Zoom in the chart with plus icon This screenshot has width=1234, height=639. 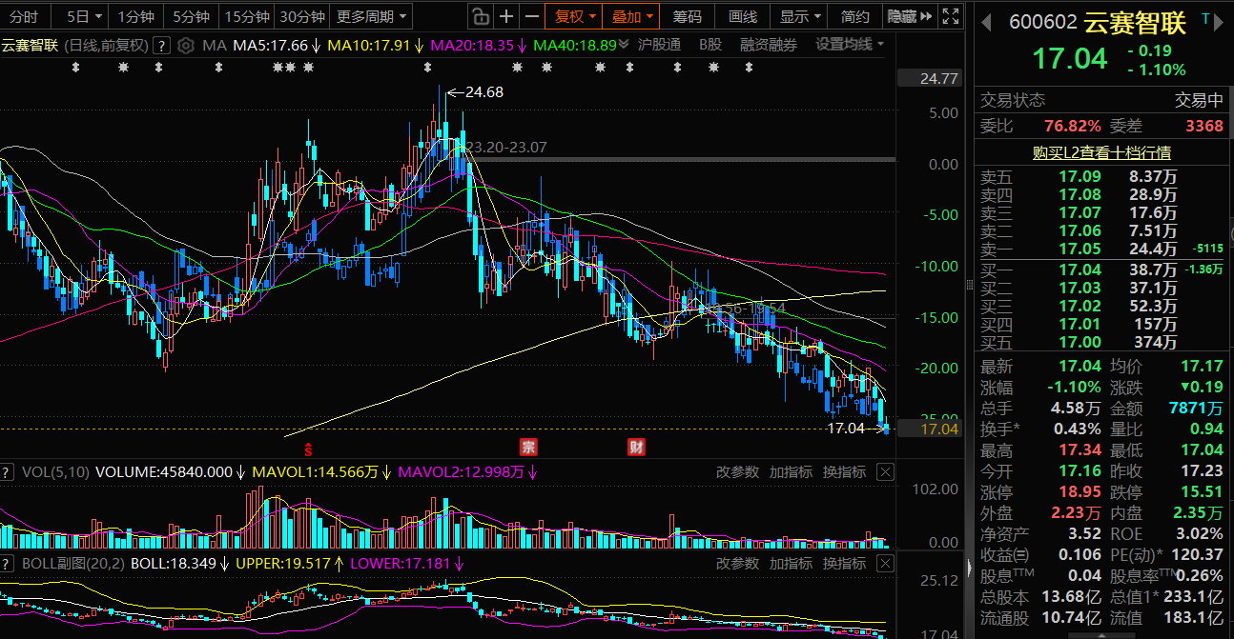(506, 16)
